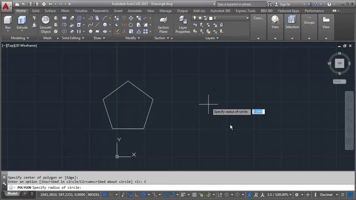Click the [Top] view control label
The image size is (356, 200).
tap(10, 46)
